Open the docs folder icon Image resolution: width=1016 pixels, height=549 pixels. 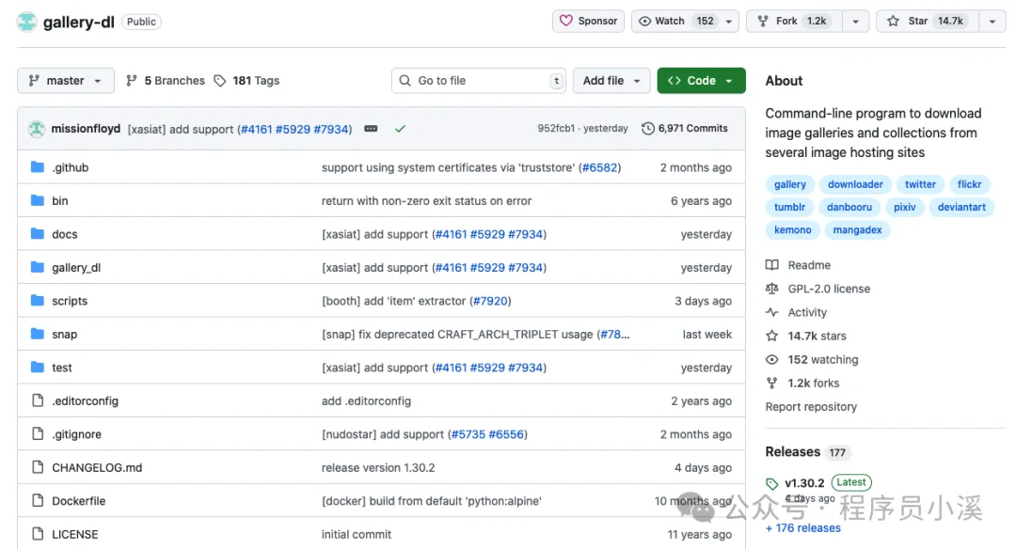click(38, 234)
